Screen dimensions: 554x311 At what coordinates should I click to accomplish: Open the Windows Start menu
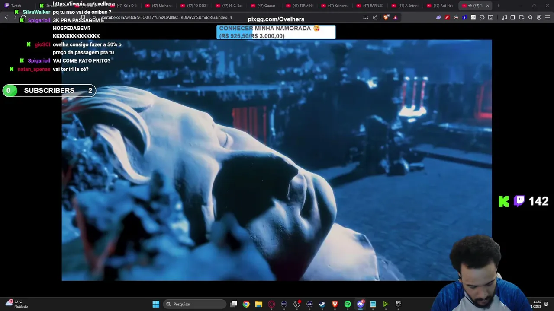[x=156, y=304]
